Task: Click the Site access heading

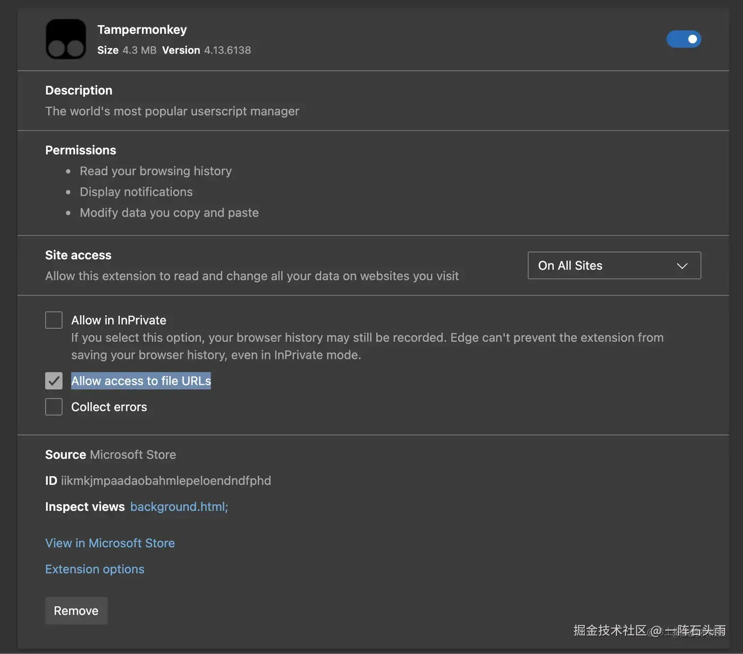Action: coord(78,255)
